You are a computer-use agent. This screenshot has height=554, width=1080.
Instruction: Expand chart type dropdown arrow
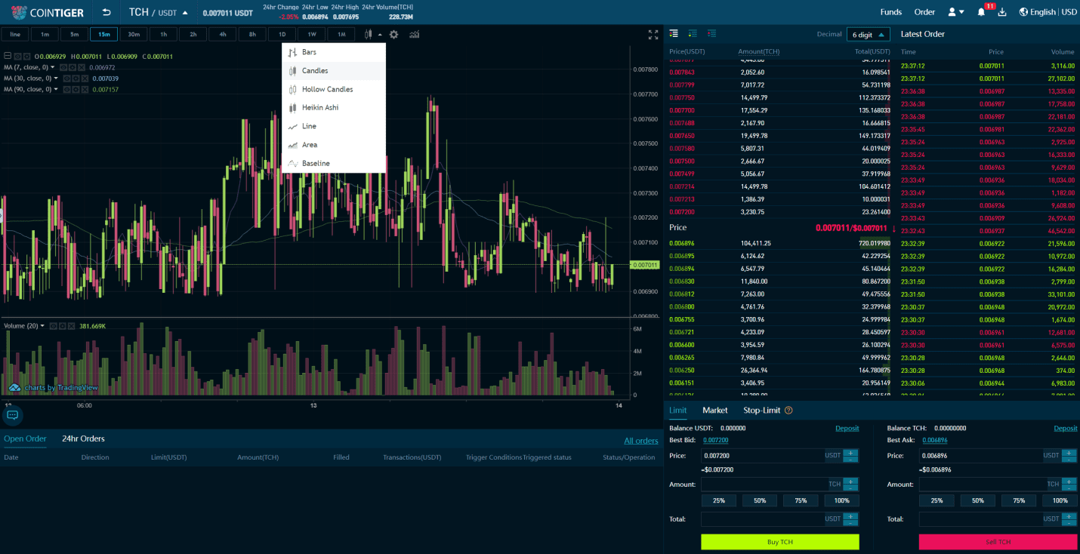pos(380,34)
